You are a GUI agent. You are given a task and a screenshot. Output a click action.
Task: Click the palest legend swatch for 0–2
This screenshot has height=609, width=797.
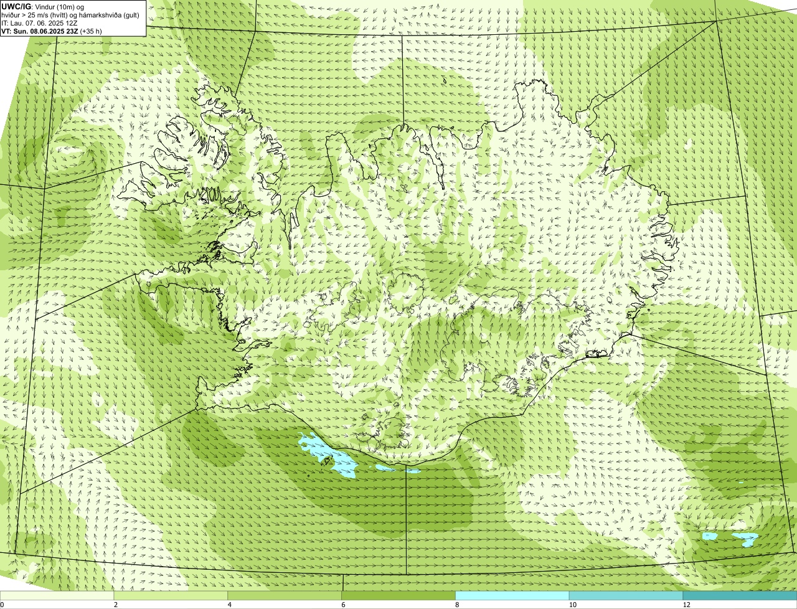pyautogui.click(x=57, y=595)
